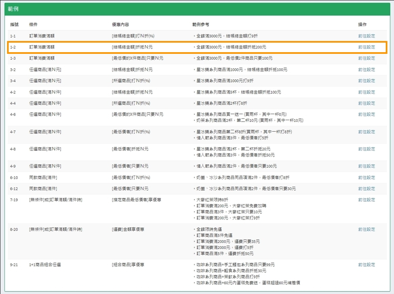Screen dimensions: 394x294
Task: Click the 編號 column header
Action: click(14, 25)
